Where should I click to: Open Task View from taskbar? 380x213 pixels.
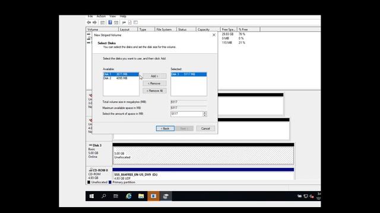116,196
